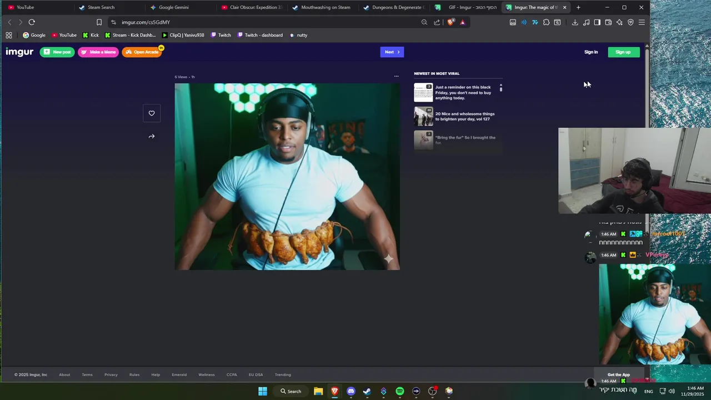This screenshot has width=711, height=400.
Task: Open nutty bookmark
Action: (298, 35)
